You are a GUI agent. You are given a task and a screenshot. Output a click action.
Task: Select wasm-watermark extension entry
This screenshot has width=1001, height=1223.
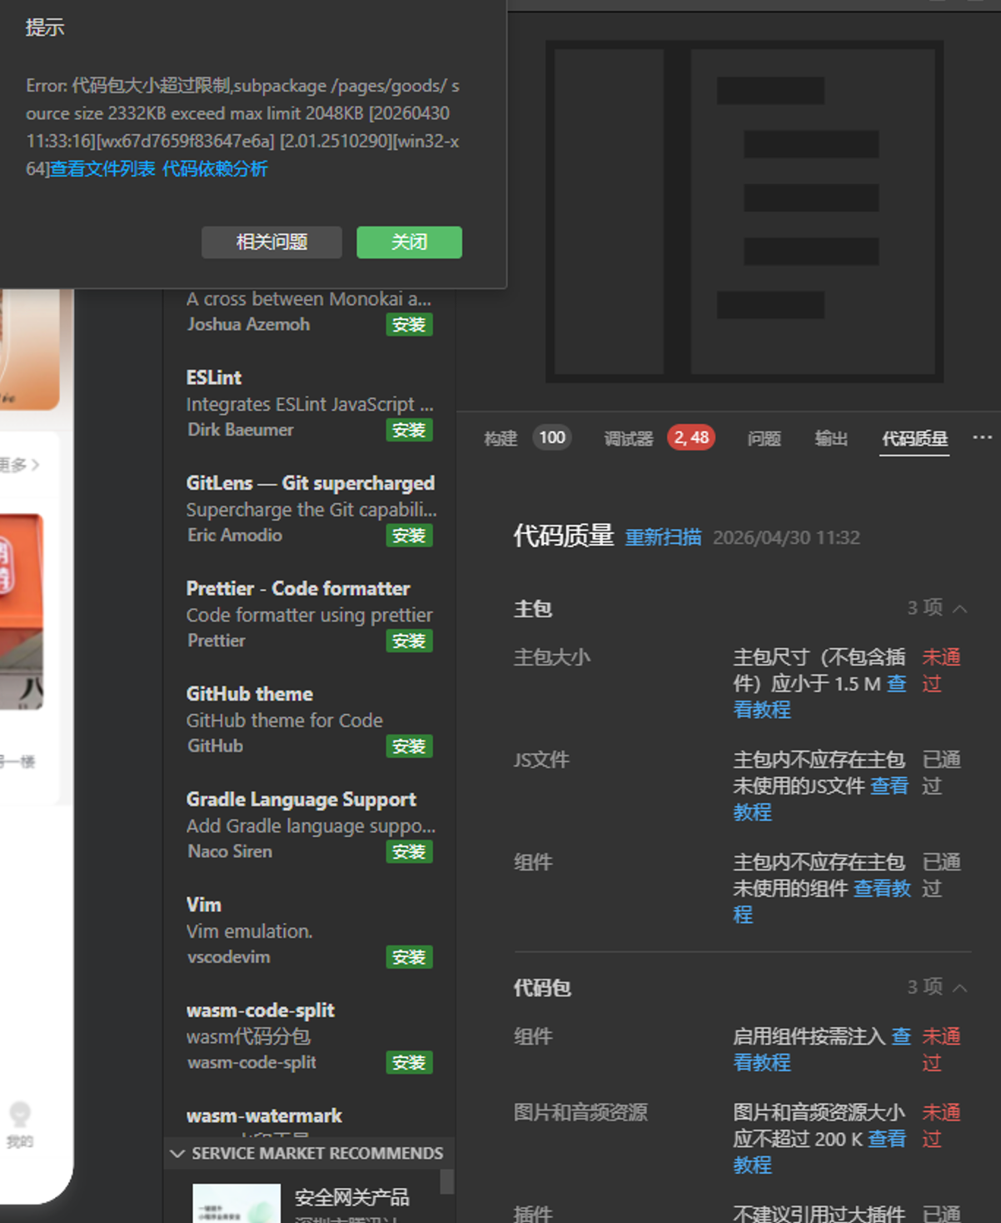click(264, 1116)
